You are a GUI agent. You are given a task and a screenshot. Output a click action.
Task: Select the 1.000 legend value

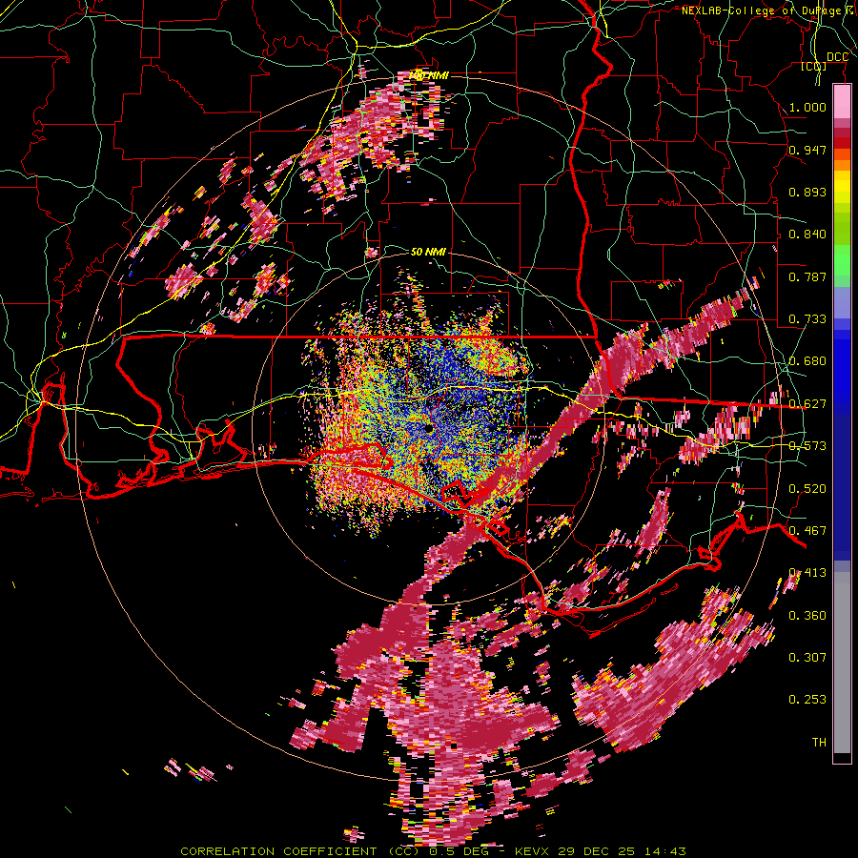(x=807, y=107)
